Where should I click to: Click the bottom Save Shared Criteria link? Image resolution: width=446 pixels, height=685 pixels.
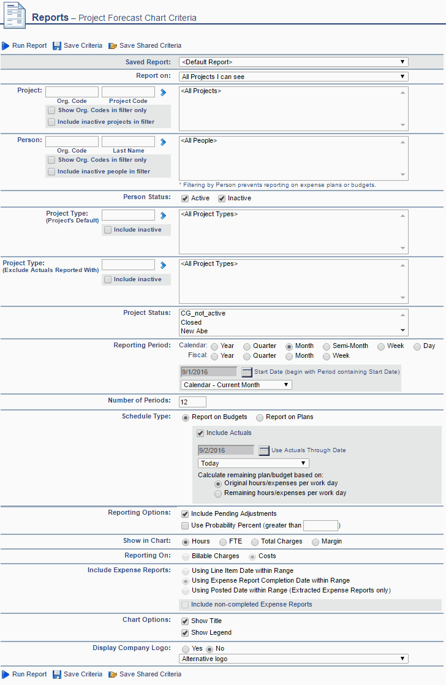(150, 674)
